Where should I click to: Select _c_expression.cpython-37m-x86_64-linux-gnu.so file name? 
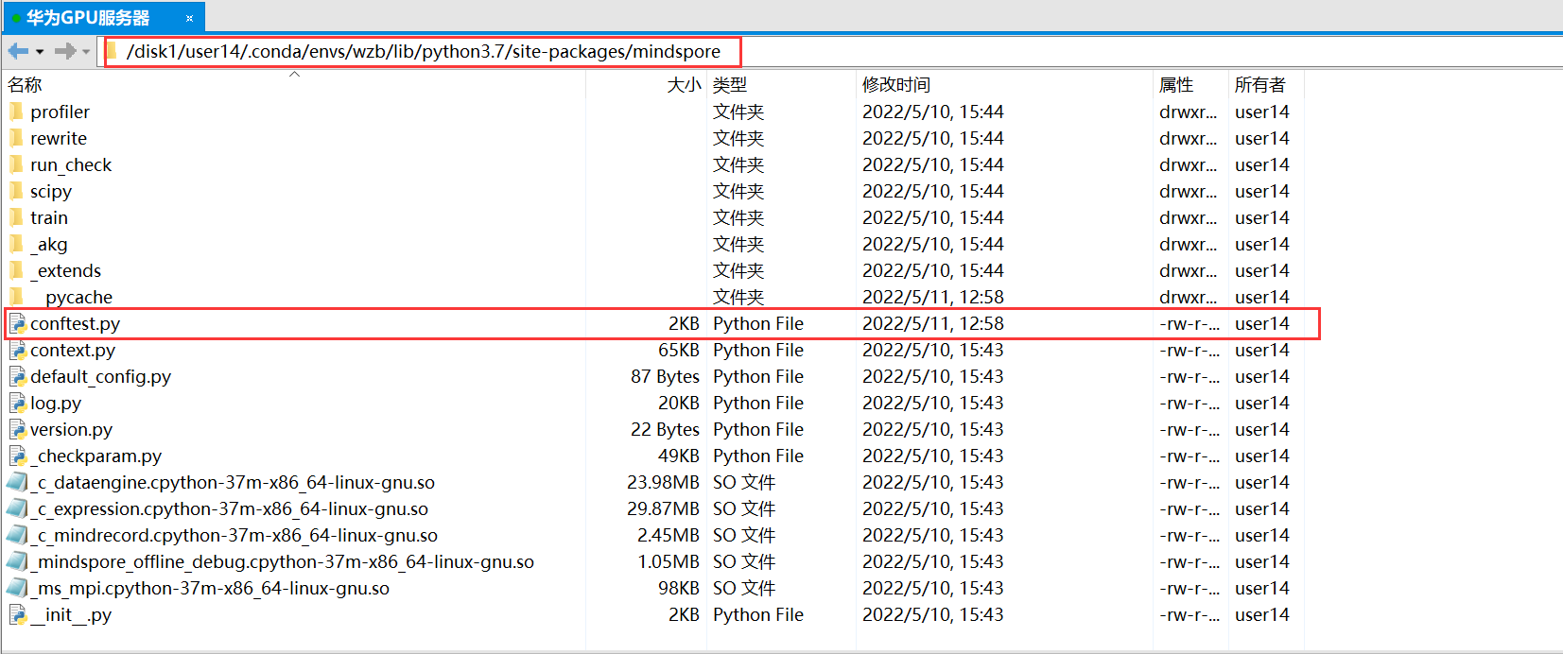pyautogui.click(x=230, y=508)
